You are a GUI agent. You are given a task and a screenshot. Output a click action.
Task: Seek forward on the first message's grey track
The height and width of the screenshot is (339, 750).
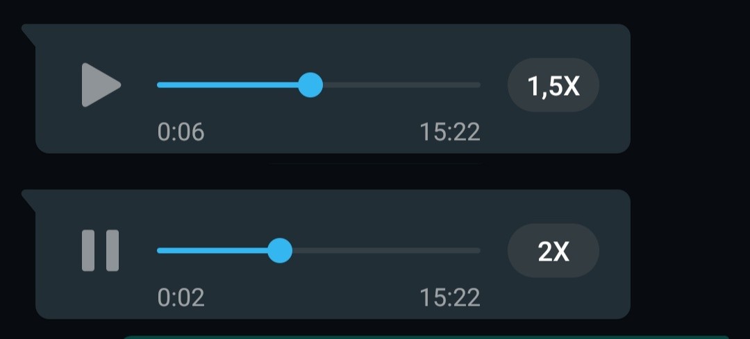click(x=402, y=85)
